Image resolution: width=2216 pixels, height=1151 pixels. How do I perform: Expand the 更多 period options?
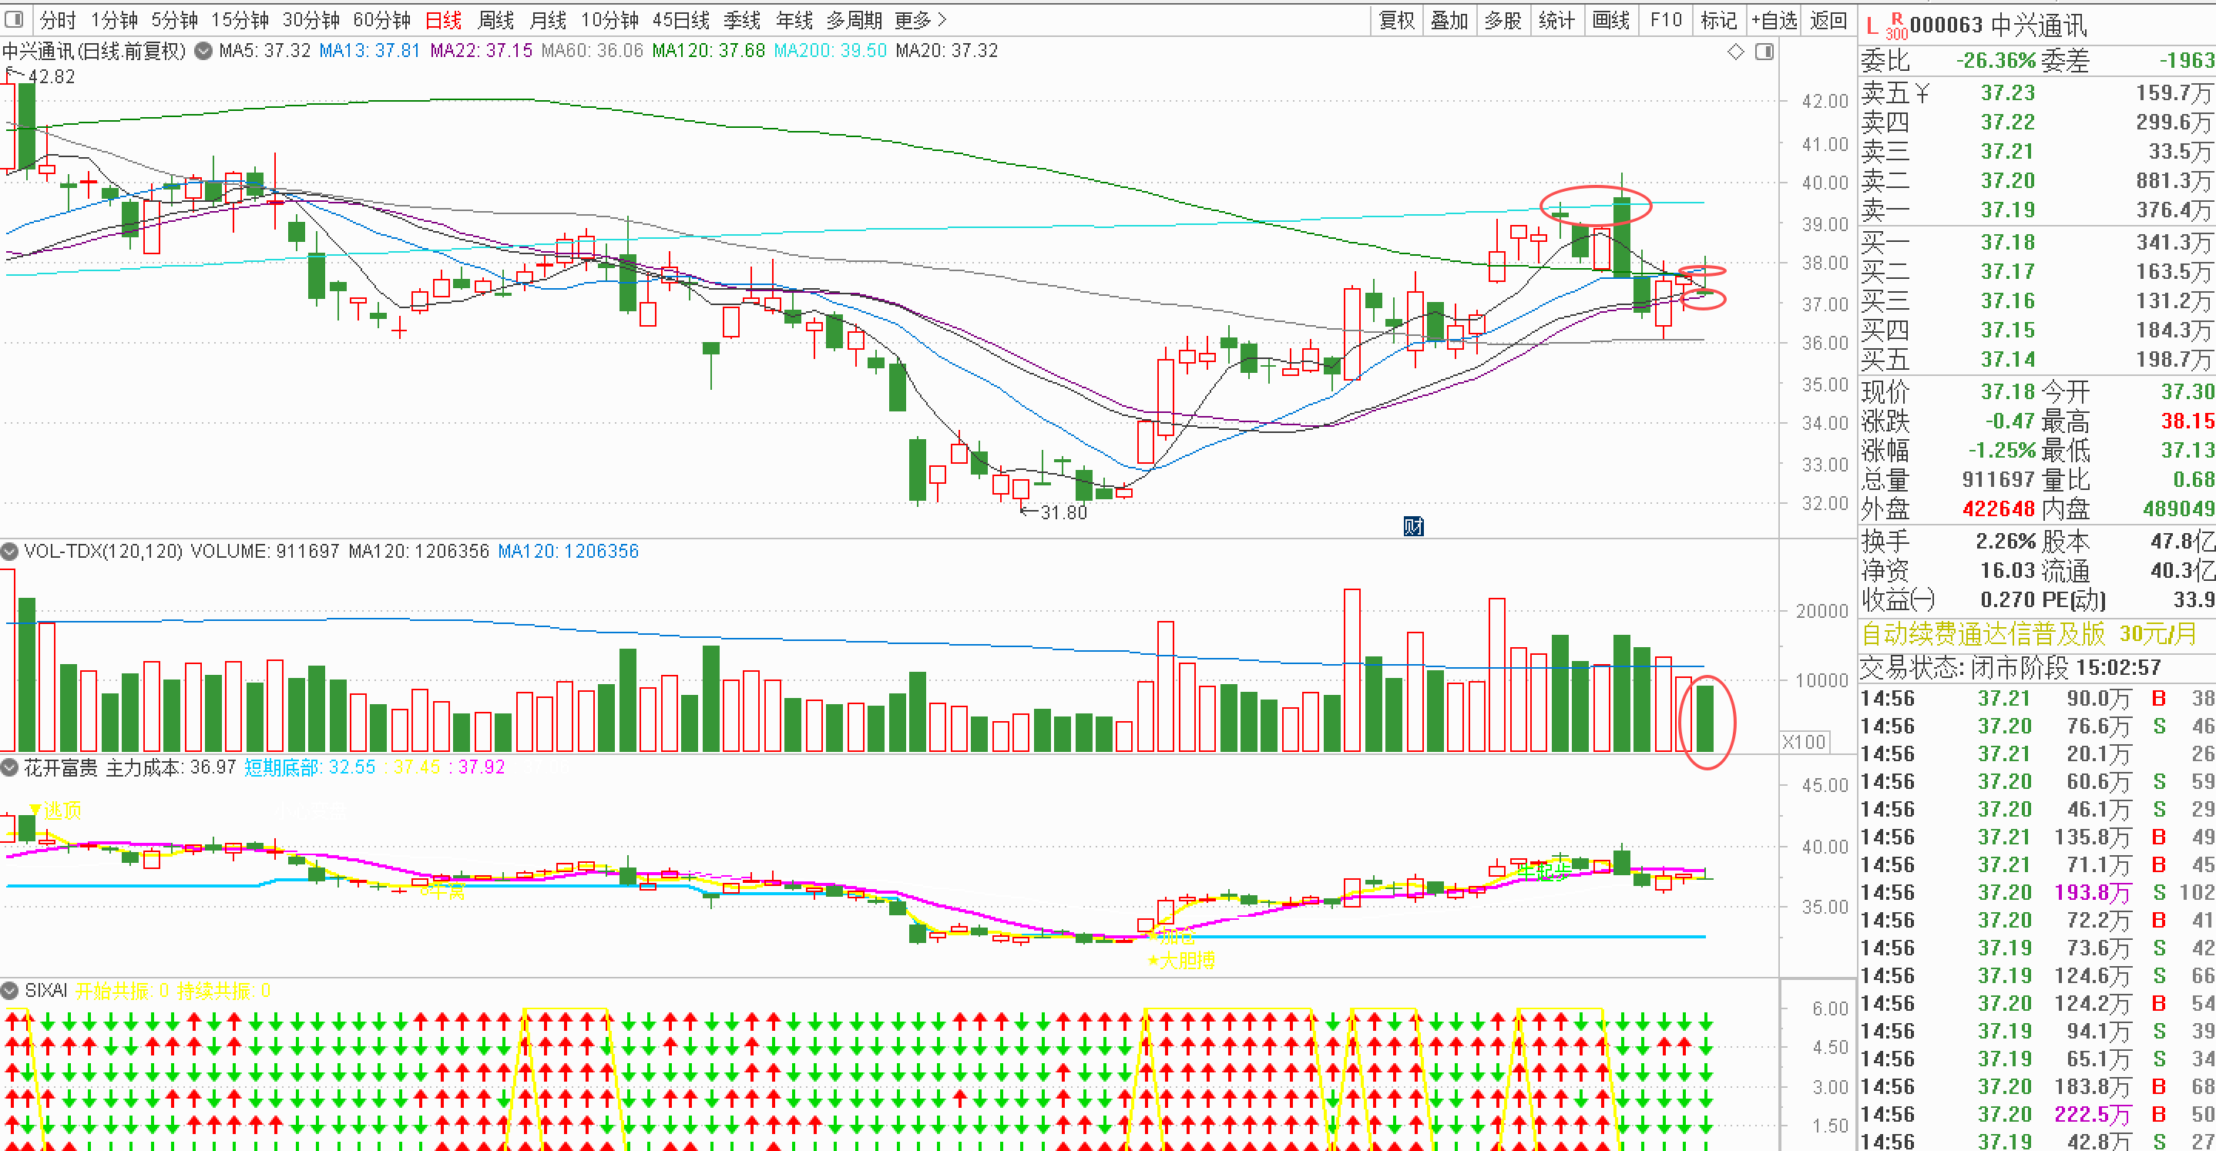coord(921,20)
